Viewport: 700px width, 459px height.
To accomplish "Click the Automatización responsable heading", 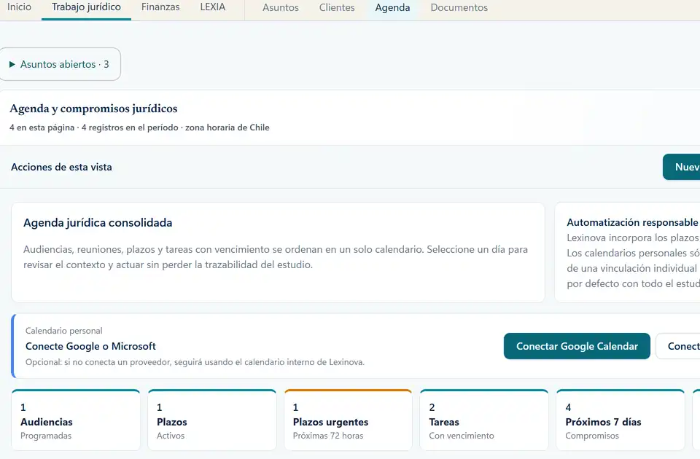I will pos(632,222).
